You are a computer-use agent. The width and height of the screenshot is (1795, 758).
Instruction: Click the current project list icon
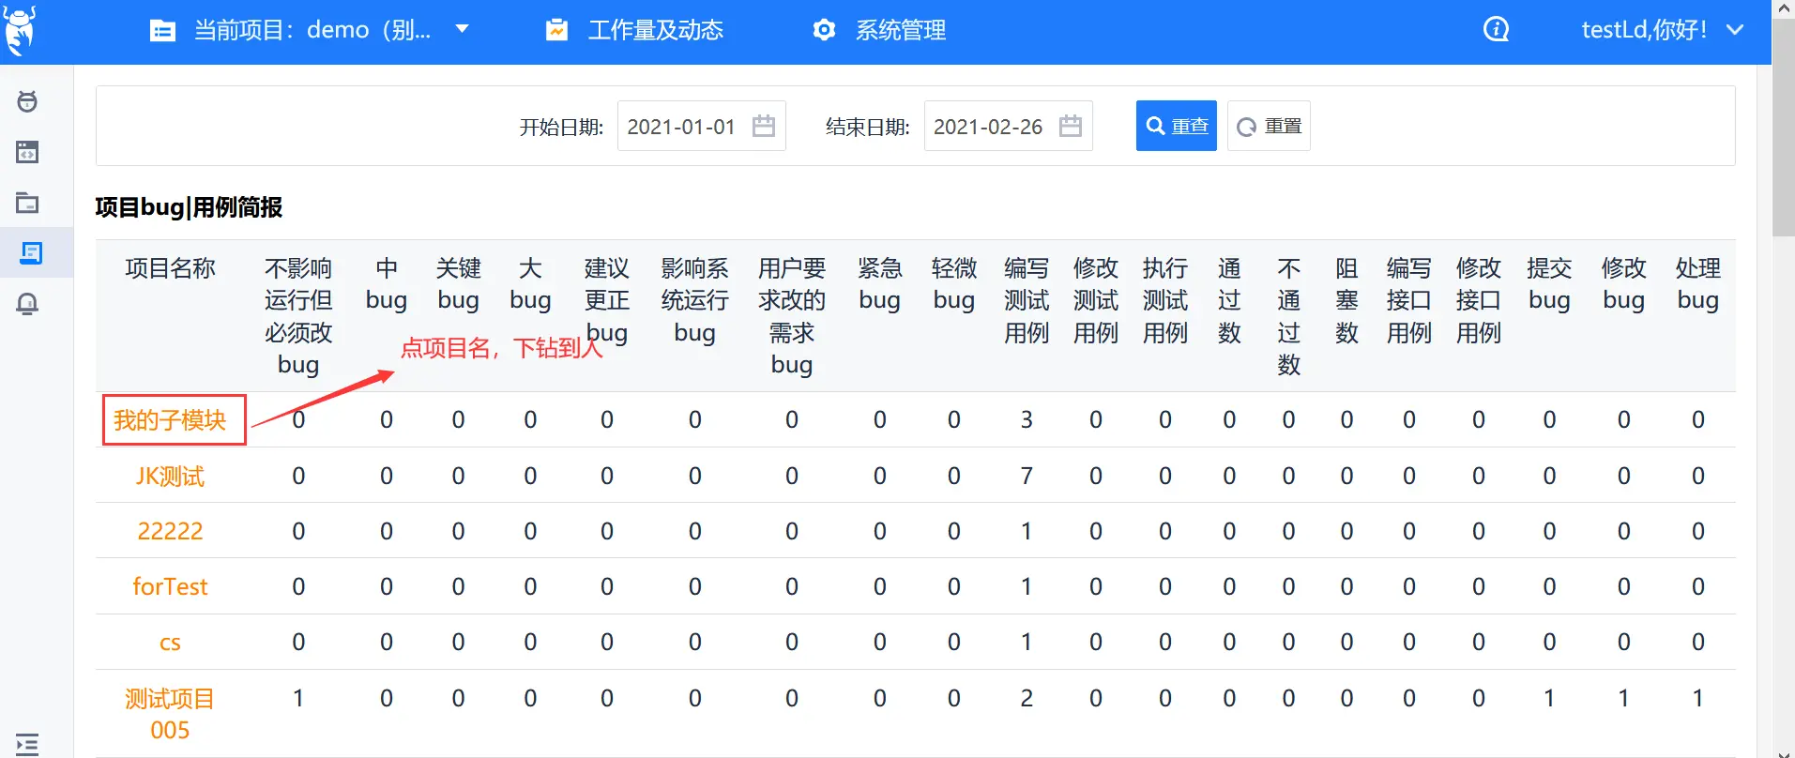[162, 31]
